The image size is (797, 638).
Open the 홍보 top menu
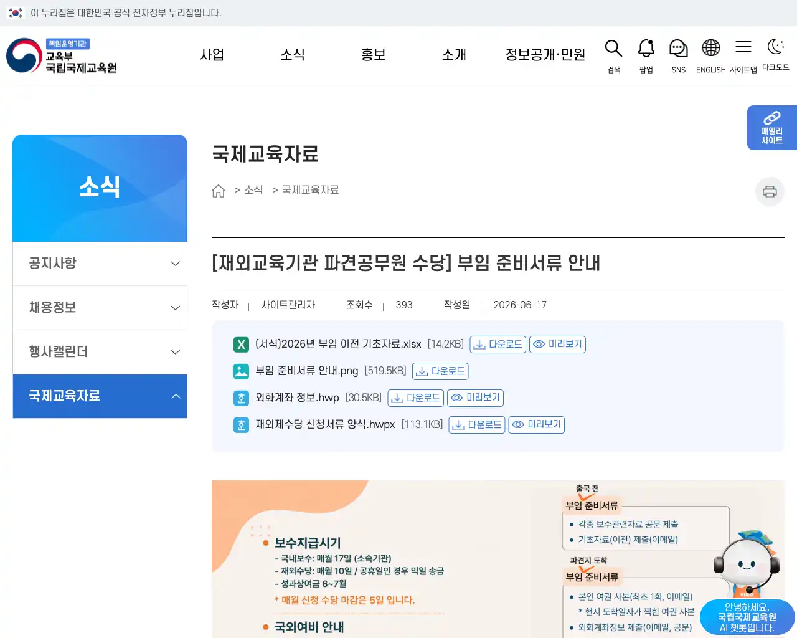[x=374, y=55]
